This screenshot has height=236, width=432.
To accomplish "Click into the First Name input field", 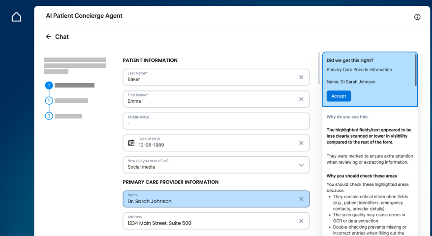I will pos(216,99).
